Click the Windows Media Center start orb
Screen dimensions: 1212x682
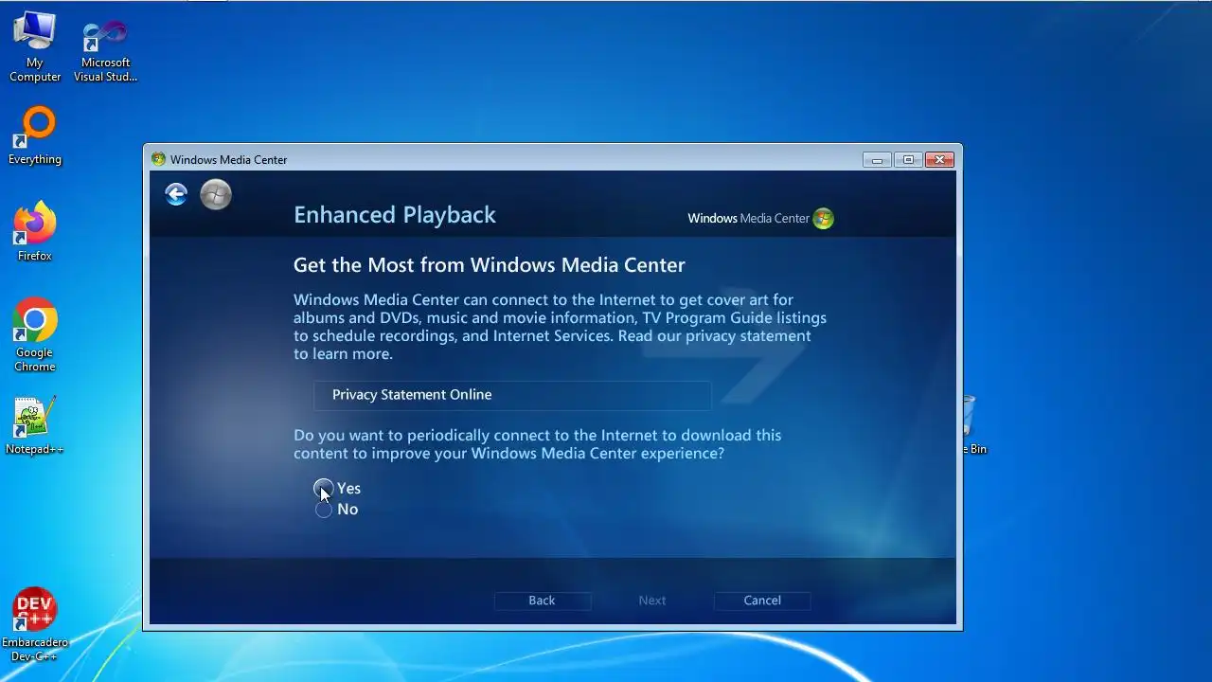click(216, 194)
